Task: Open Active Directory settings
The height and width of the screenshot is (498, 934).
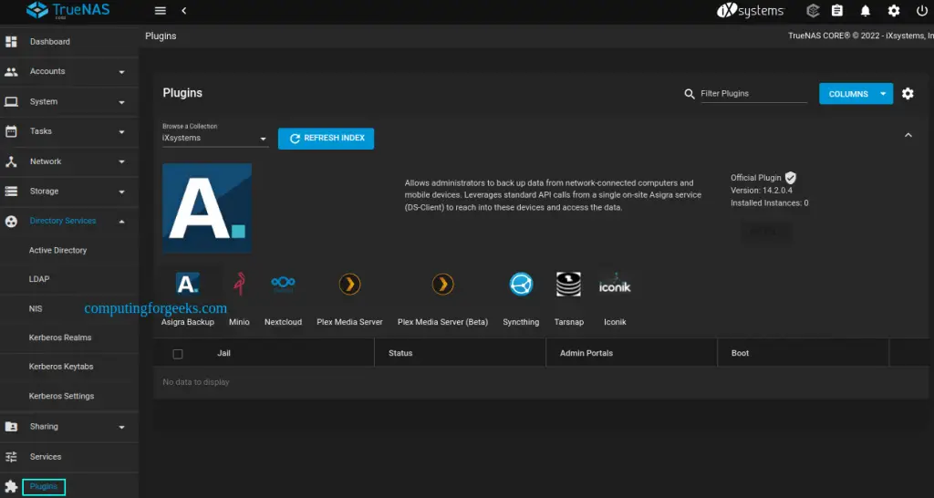Action: [57, 250]
